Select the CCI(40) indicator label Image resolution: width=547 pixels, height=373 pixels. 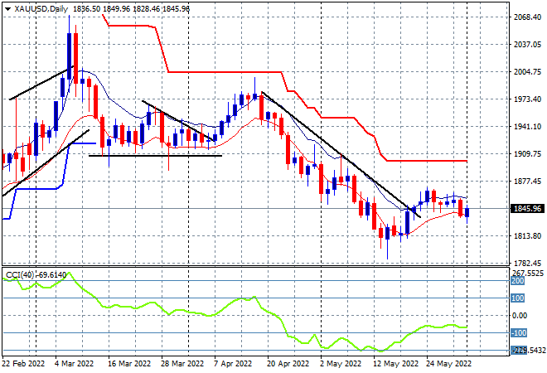[x=20, y=275]
